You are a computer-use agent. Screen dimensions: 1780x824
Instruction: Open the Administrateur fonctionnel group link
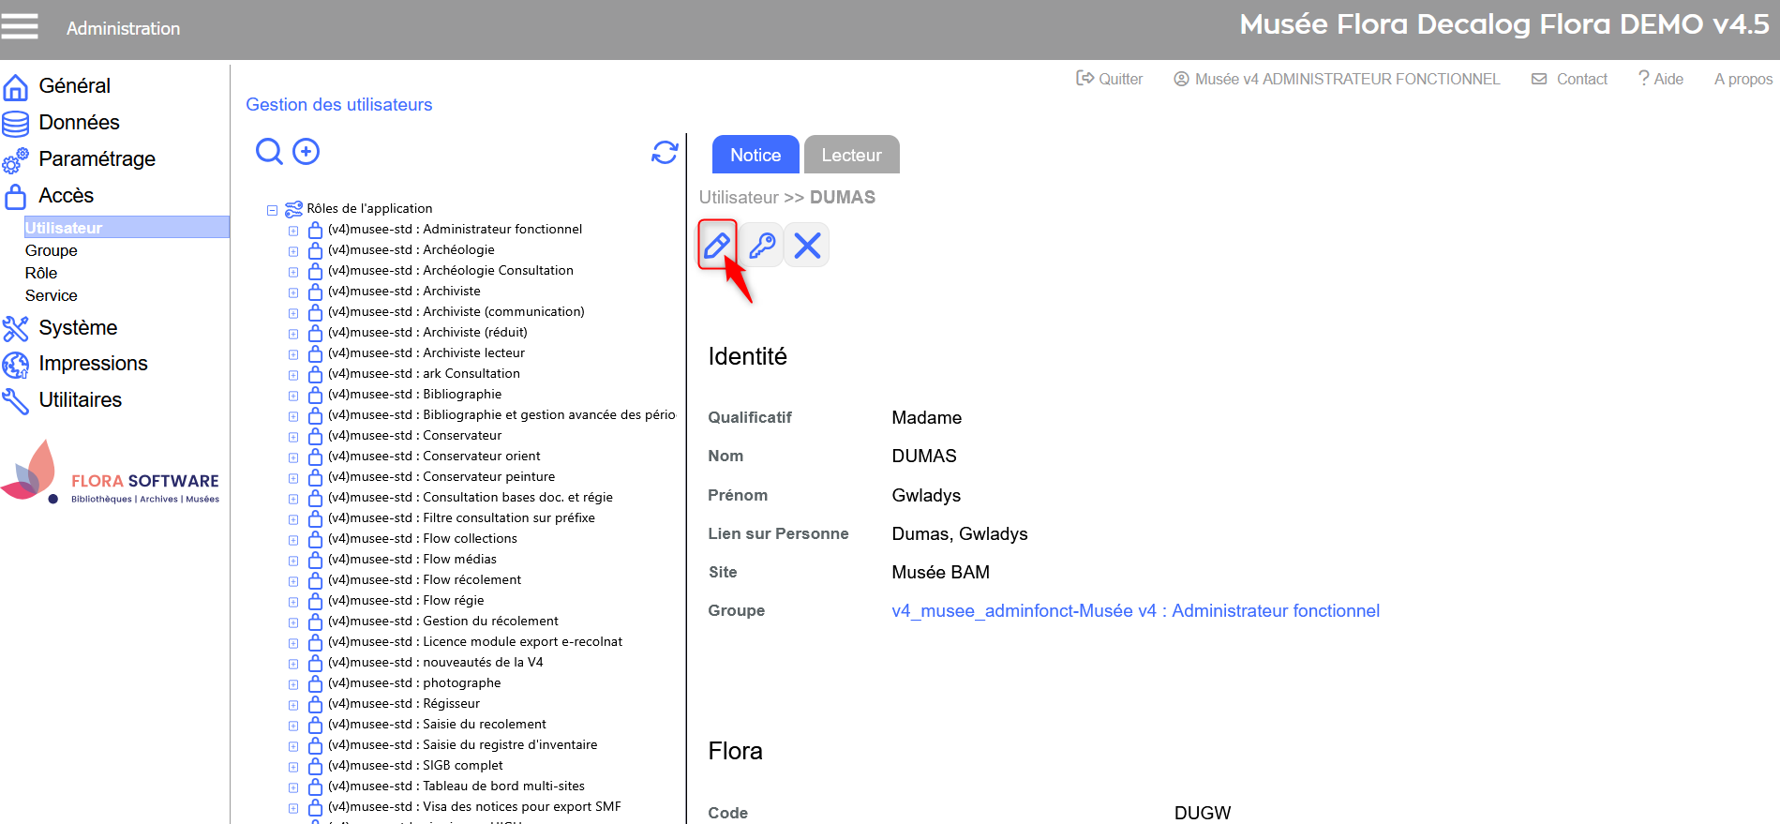(x=1135, y=611)
